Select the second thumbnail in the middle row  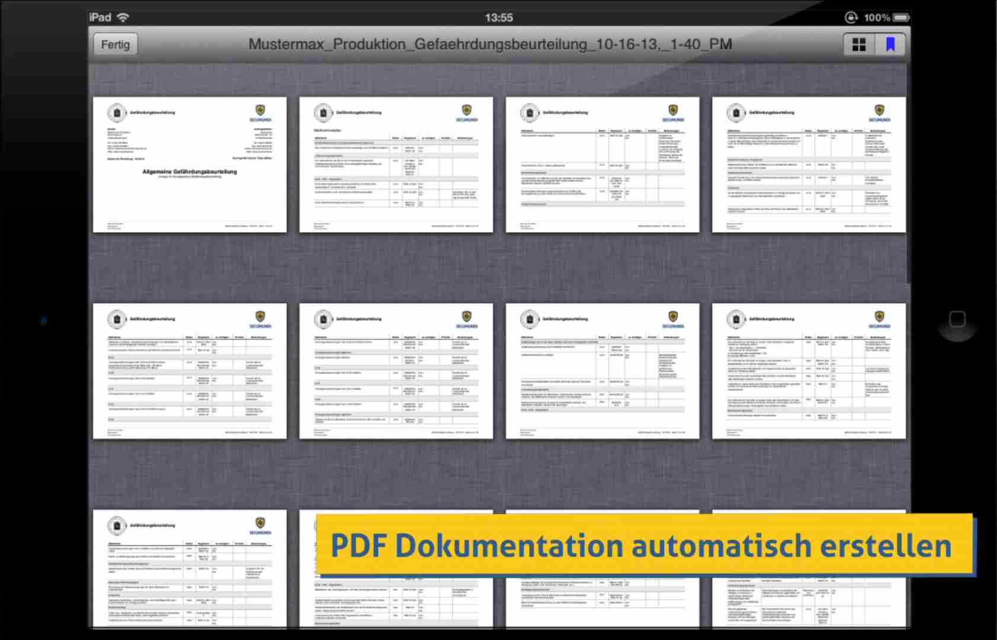coord(396,371)
